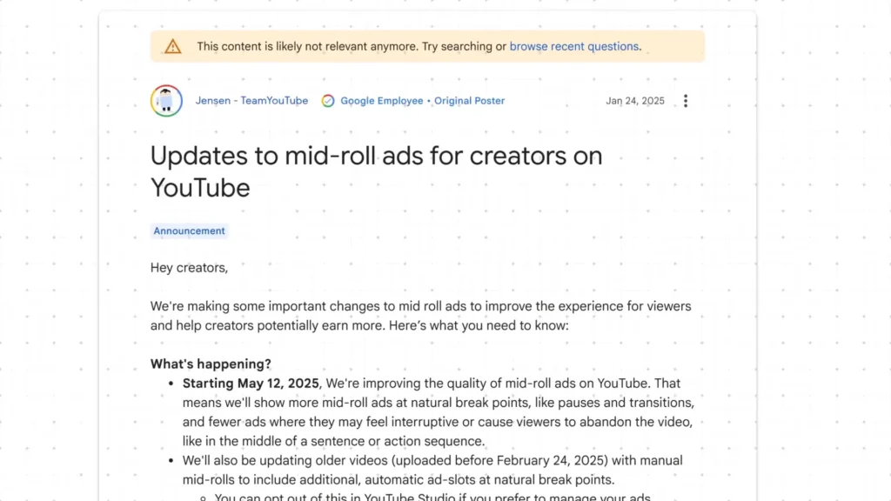Viewport: 891px width, 501px height.
Task: Click Jensen's profile avatar picture
Action: click(166, 101)
